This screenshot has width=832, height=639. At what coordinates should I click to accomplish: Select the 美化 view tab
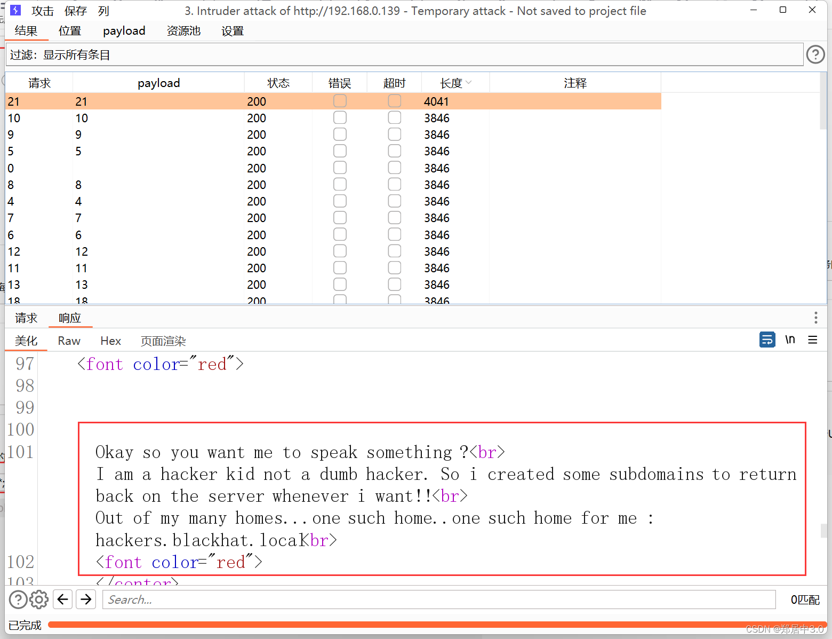click(x=26, y=341)
